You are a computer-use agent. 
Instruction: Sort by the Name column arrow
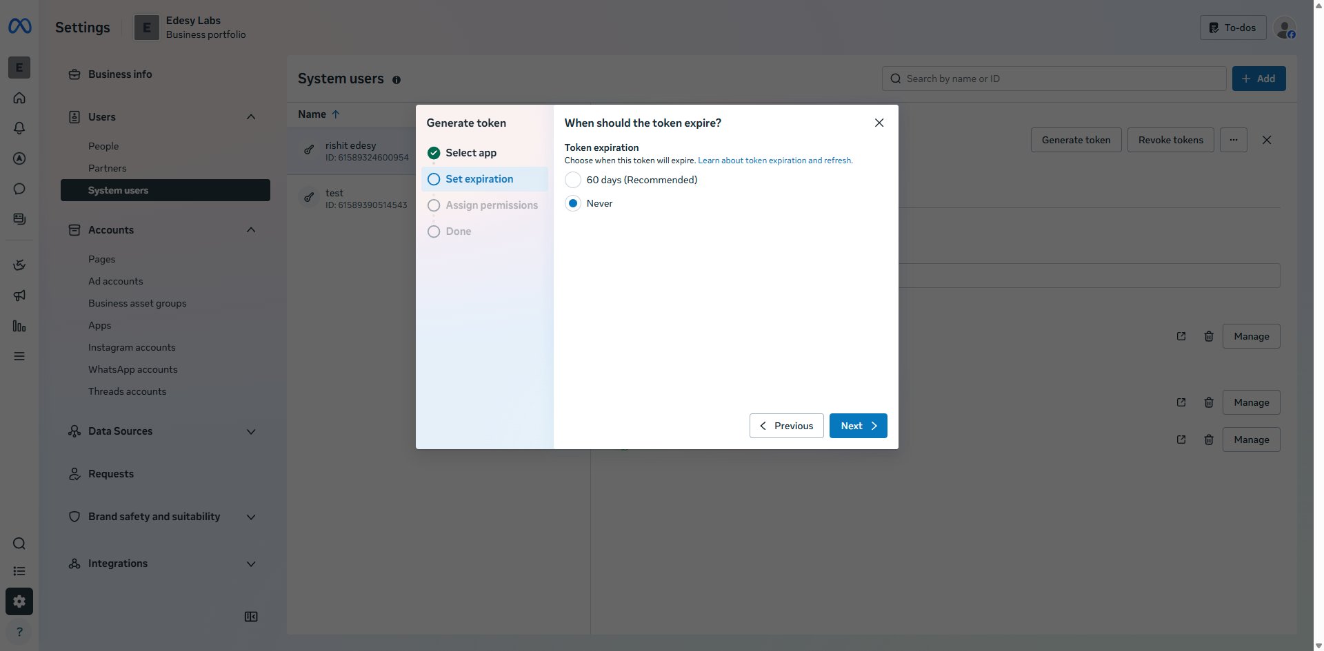tap(336, 114)
